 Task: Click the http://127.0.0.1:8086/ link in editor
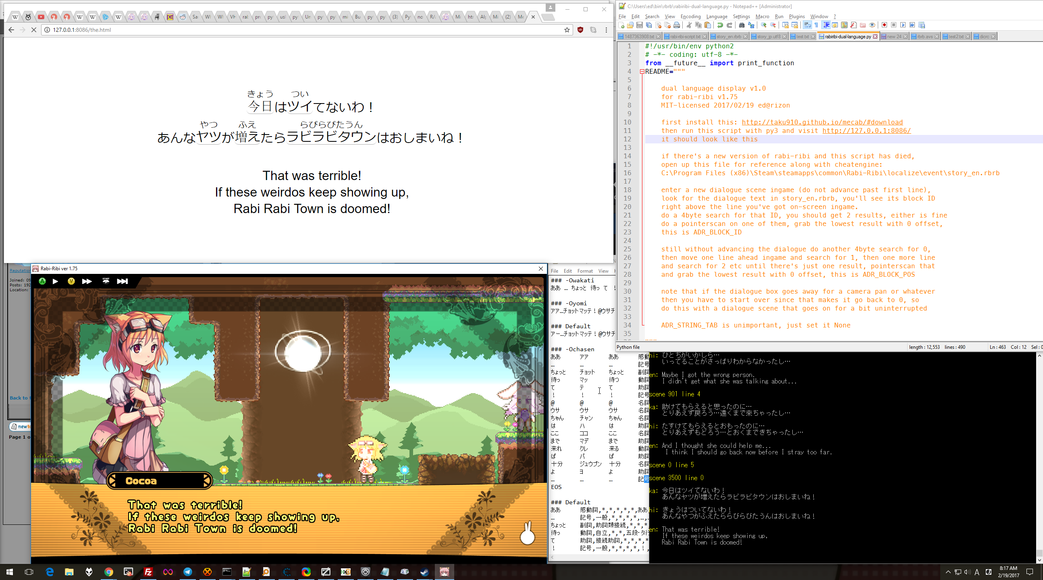(866, 131)
